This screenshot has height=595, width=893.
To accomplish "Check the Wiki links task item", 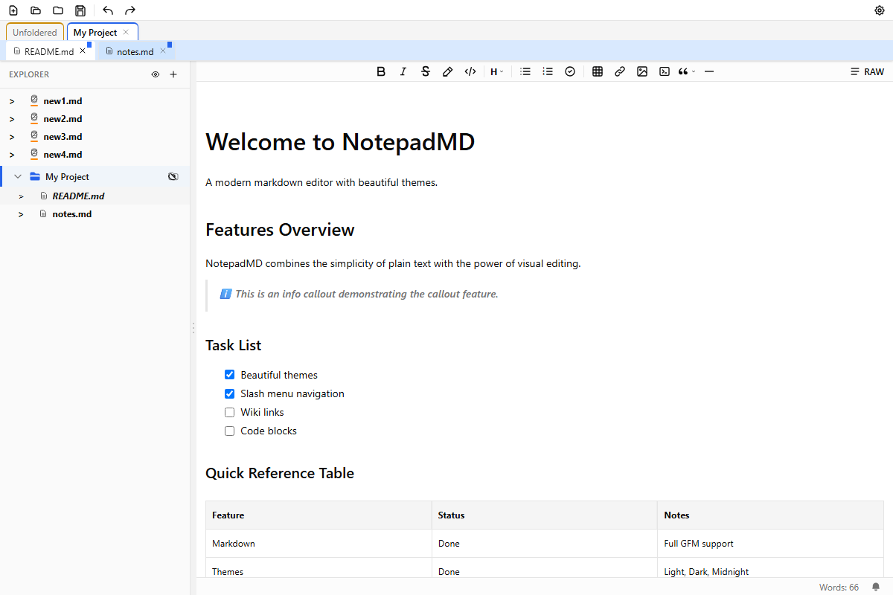I will pyautogui.click(x=229, y=411).
